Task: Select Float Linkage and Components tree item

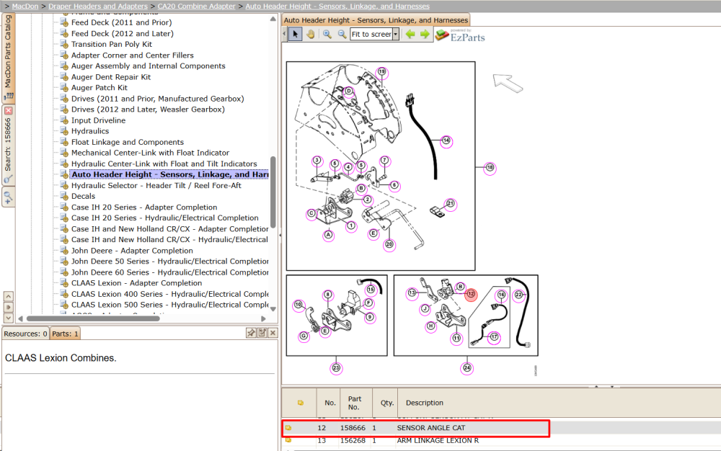Action: coord(128,142)
